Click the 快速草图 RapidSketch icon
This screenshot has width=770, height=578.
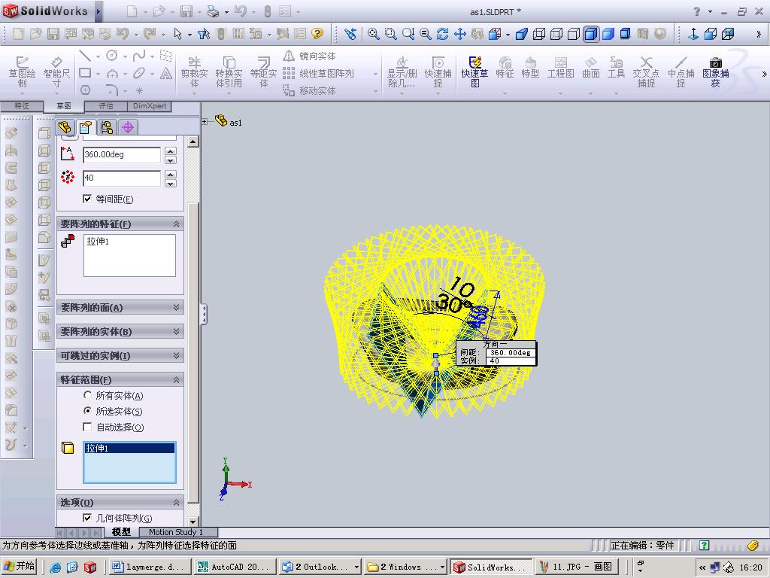pyautogui.click(x=474, y=71)
